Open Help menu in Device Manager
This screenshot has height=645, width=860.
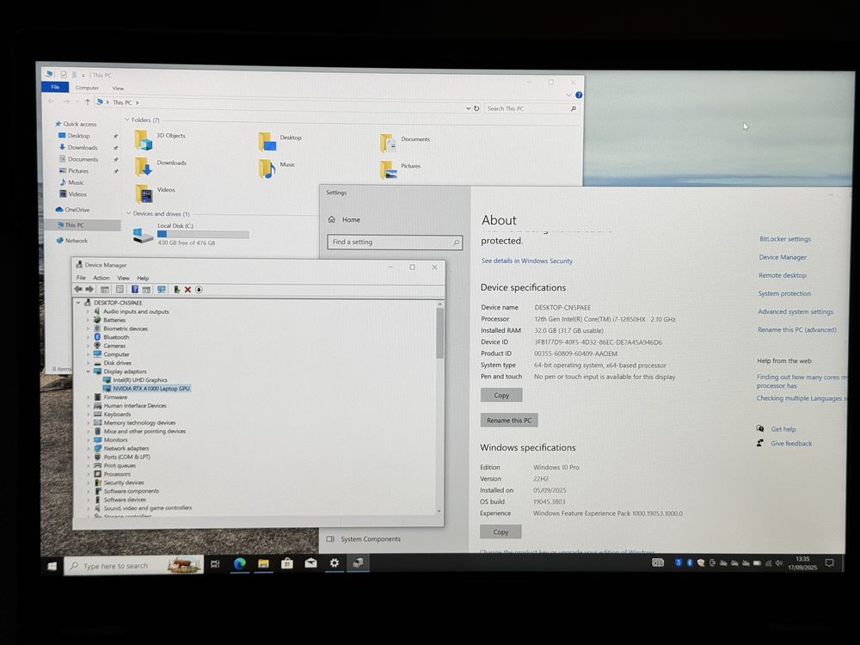tap(143, 278)
